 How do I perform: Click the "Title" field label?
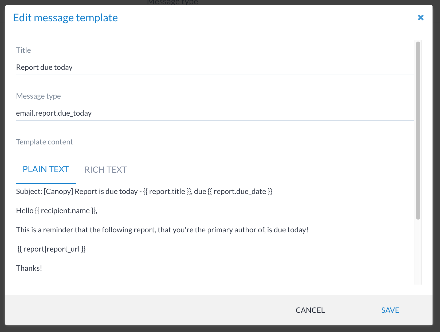click(x=23, y=50)
